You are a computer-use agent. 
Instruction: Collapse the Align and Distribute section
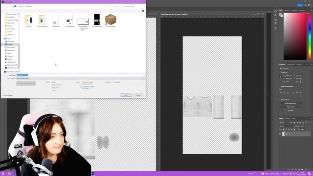click(280, 87)
